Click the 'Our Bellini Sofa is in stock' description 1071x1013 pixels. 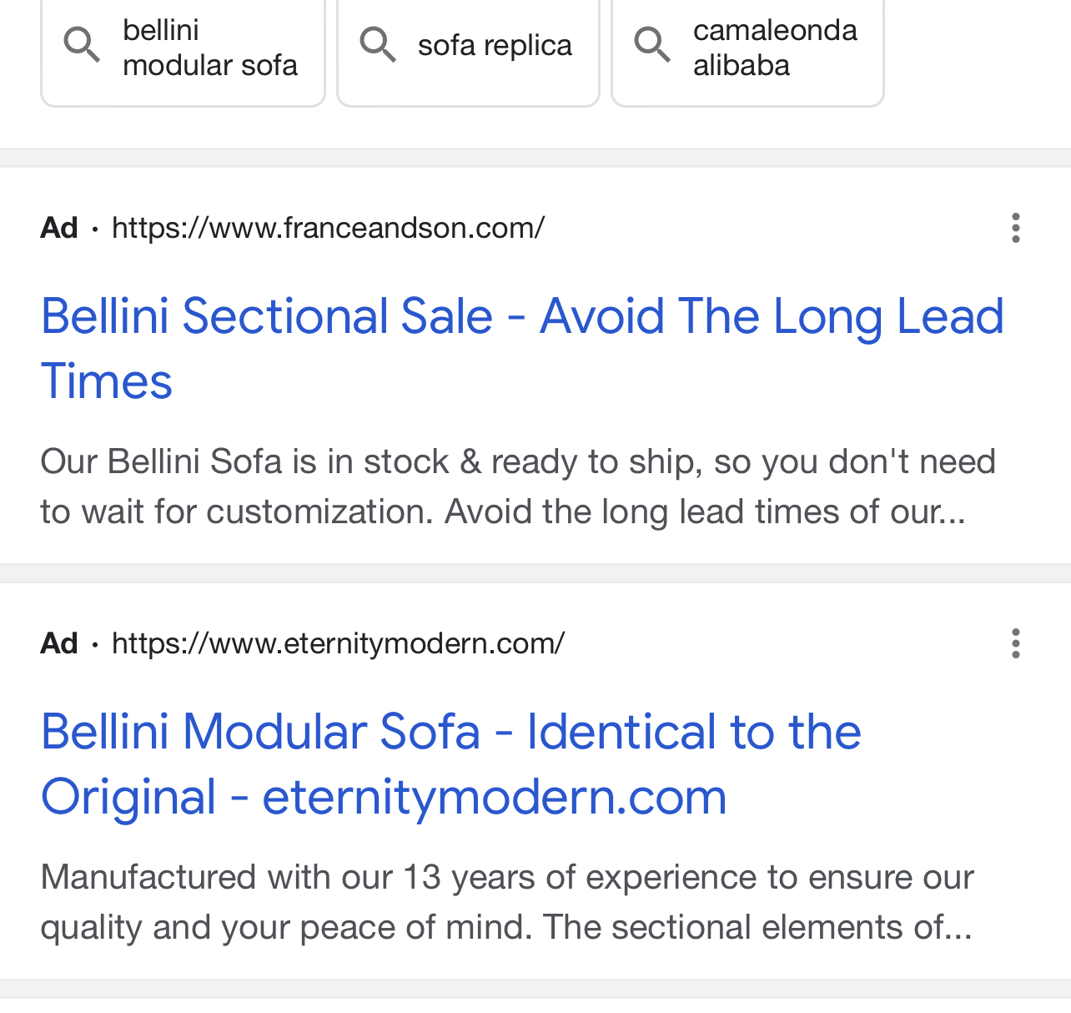pyautogui.click(x=517, y=486)
